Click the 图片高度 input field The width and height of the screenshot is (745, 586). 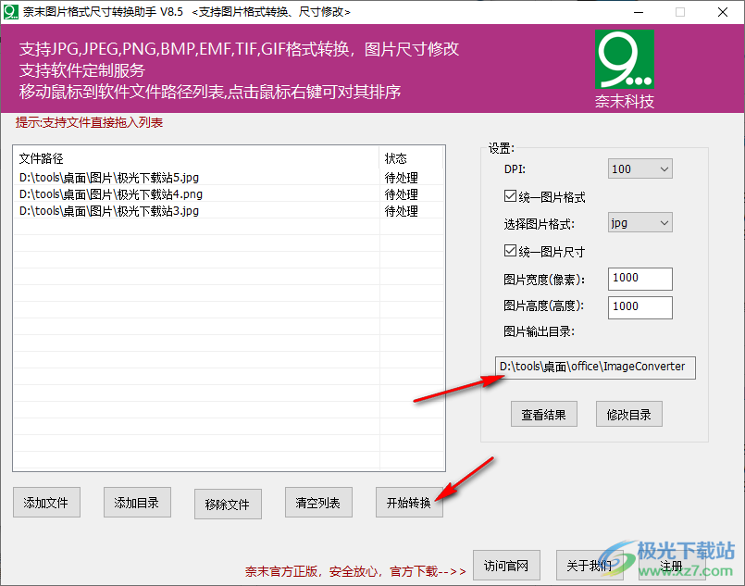point(640,307)
